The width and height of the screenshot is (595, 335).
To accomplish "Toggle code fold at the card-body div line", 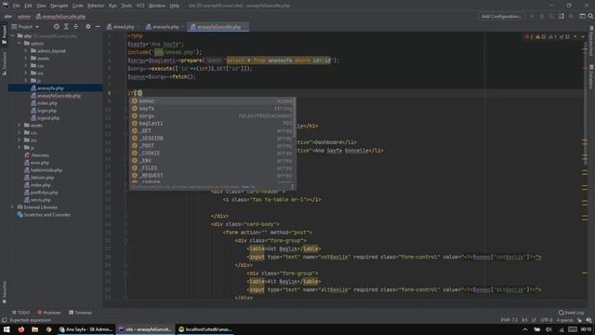I will pyautogui.click(x=126, y=224).
